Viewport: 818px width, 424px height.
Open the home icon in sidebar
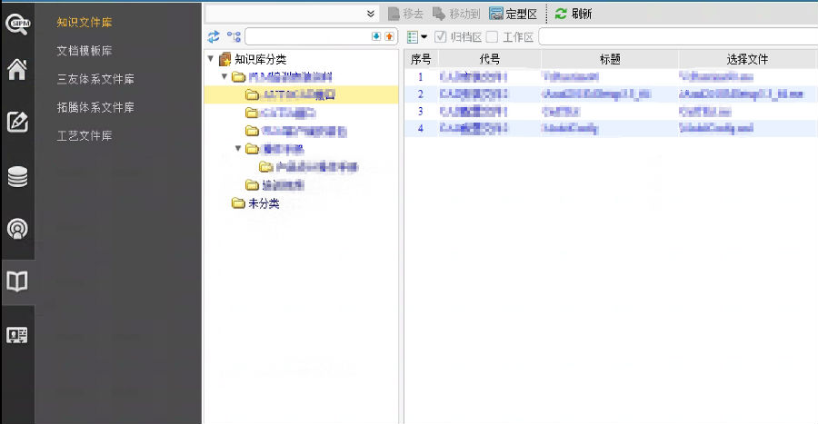17,69
